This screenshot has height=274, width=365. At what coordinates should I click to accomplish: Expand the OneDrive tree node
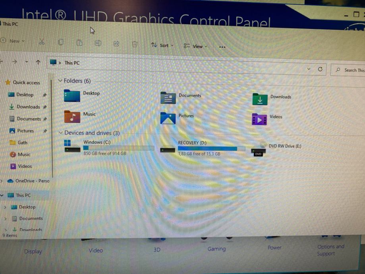[x=2, y=181]
